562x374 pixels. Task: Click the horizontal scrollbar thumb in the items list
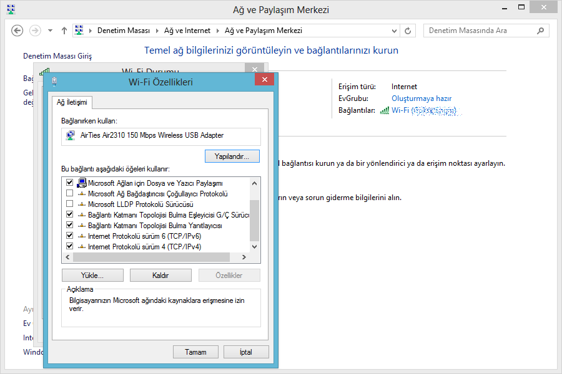tap(151, 257)
